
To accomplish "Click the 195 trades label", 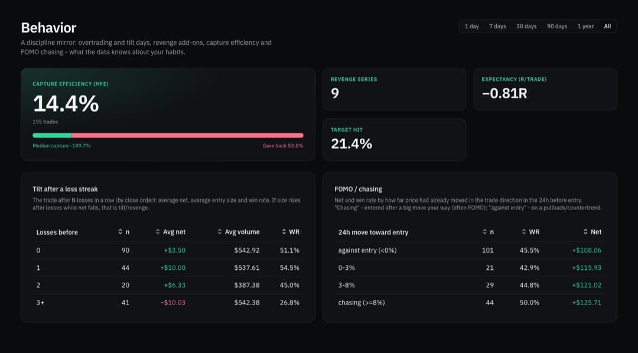I will tap(45, 122).
